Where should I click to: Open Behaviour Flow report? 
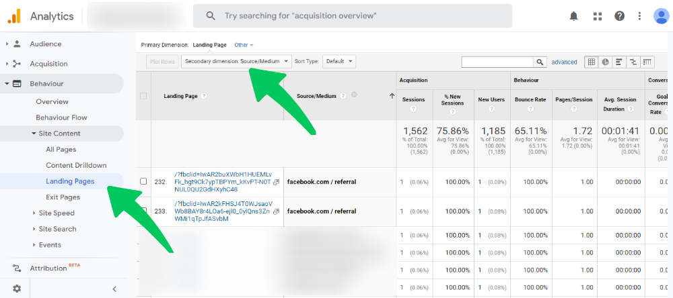click(x=61, y=117)
